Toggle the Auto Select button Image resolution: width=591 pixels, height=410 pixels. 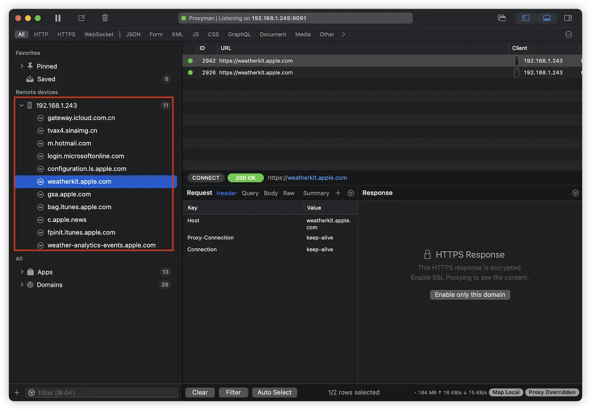[274, 393]
